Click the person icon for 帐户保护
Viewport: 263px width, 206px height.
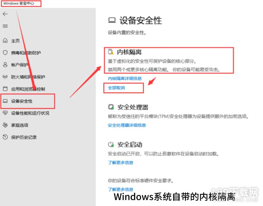(x=5, y=65)
